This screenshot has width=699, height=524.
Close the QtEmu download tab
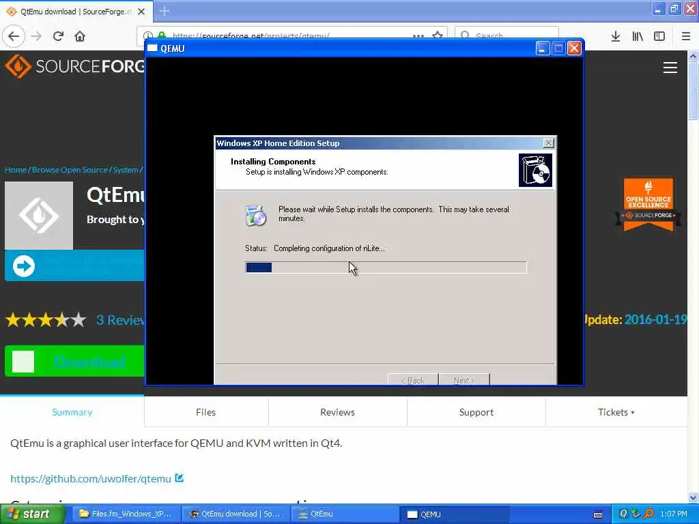pos(141,12)
